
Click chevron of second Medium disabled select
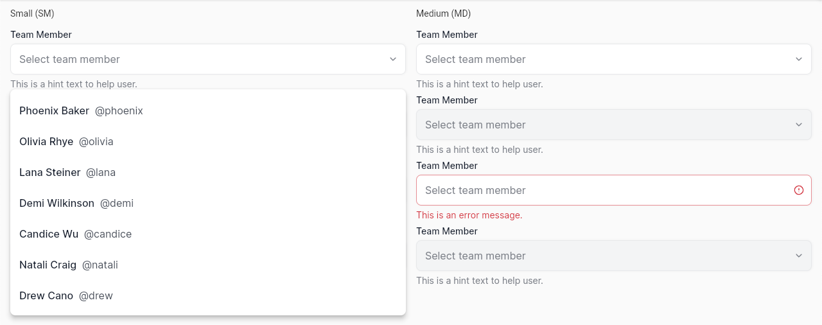coord(799,125)
